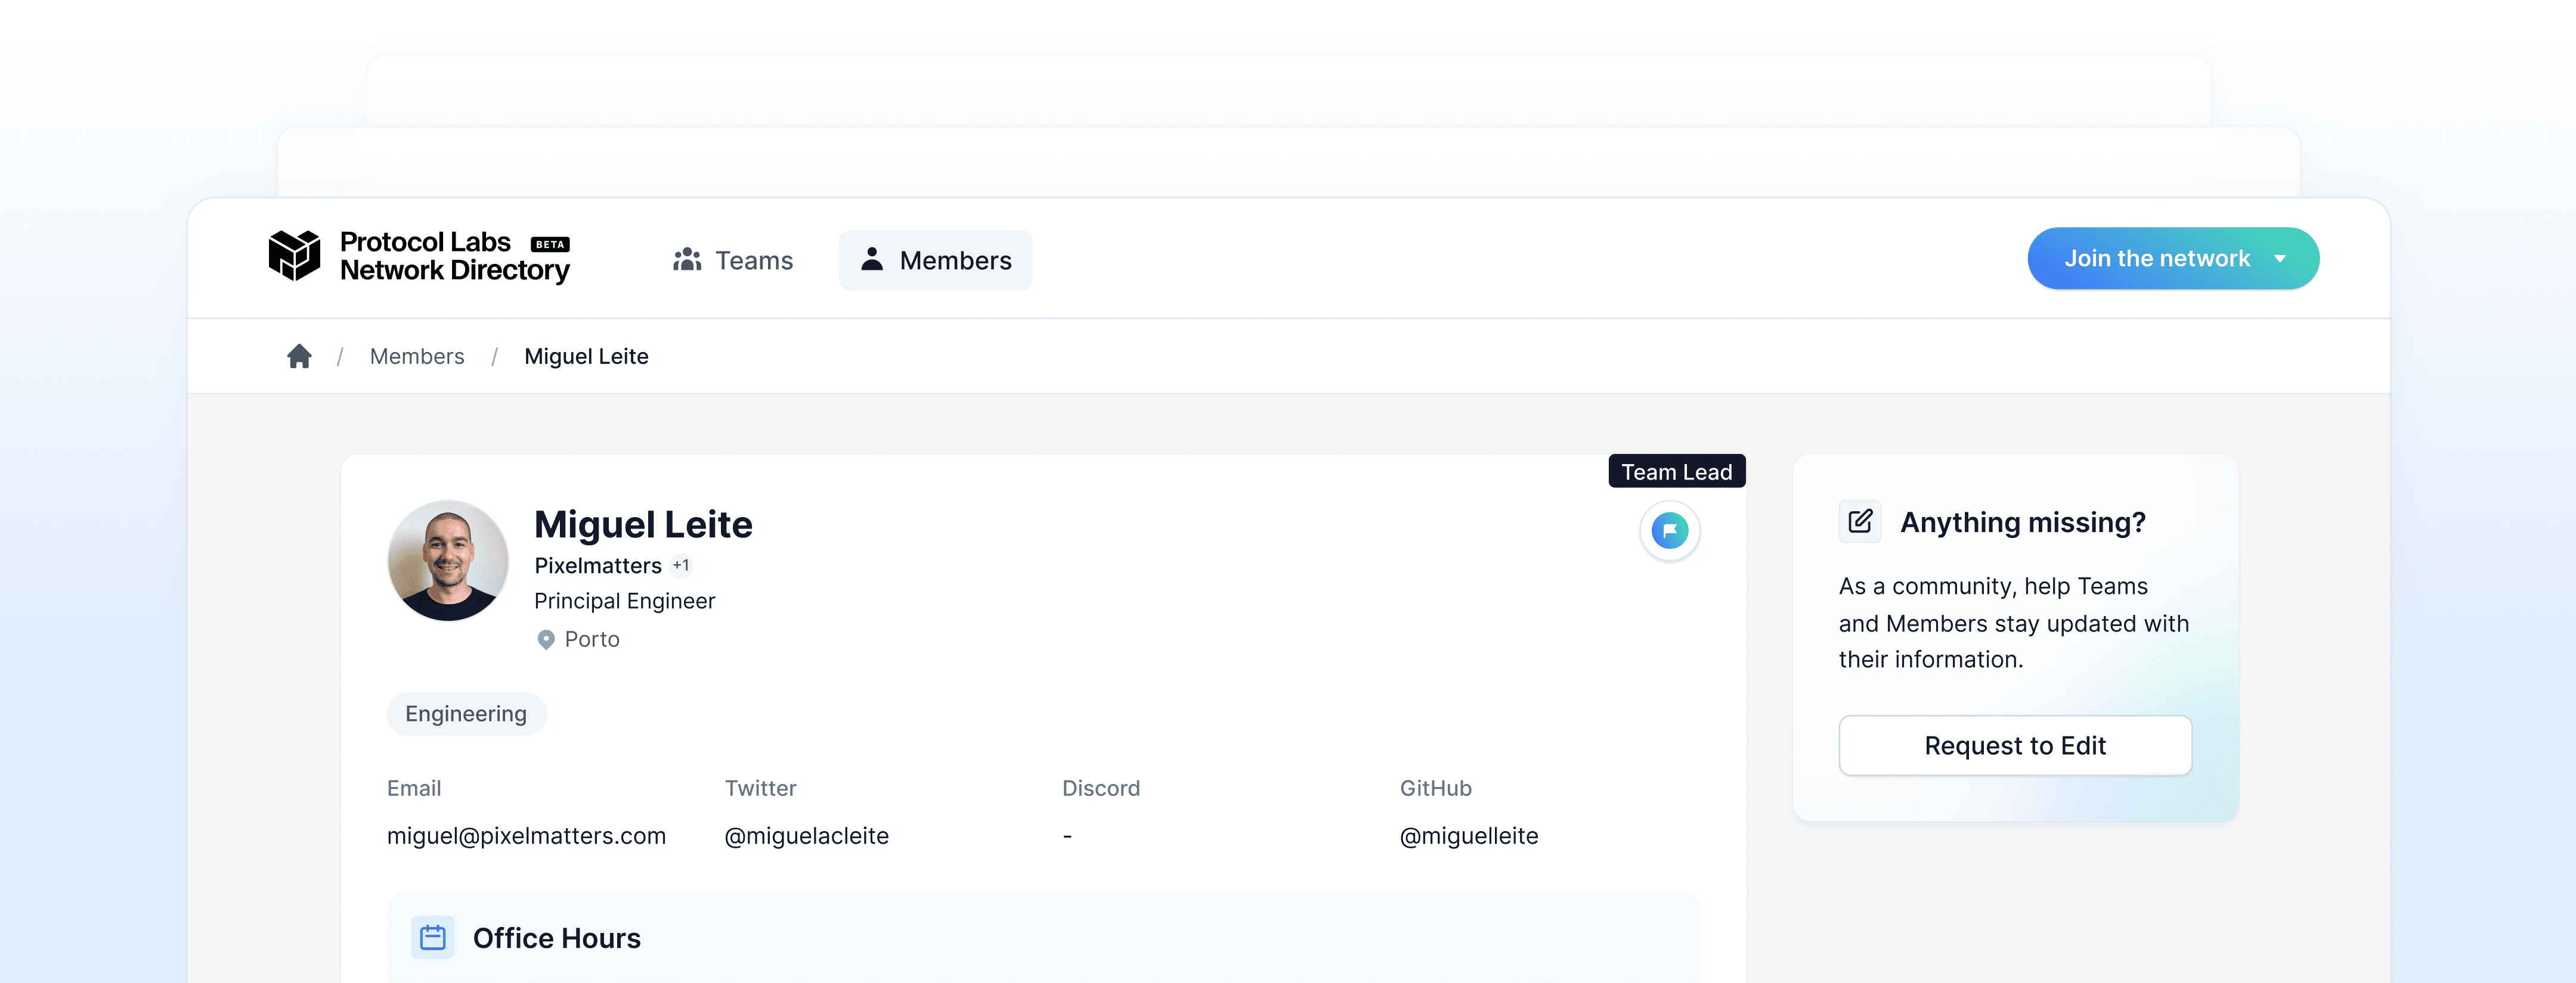The height and width of the screenshot is (983, 2576).
Task: Expand the Office Hours section
Action: point(556,937)
